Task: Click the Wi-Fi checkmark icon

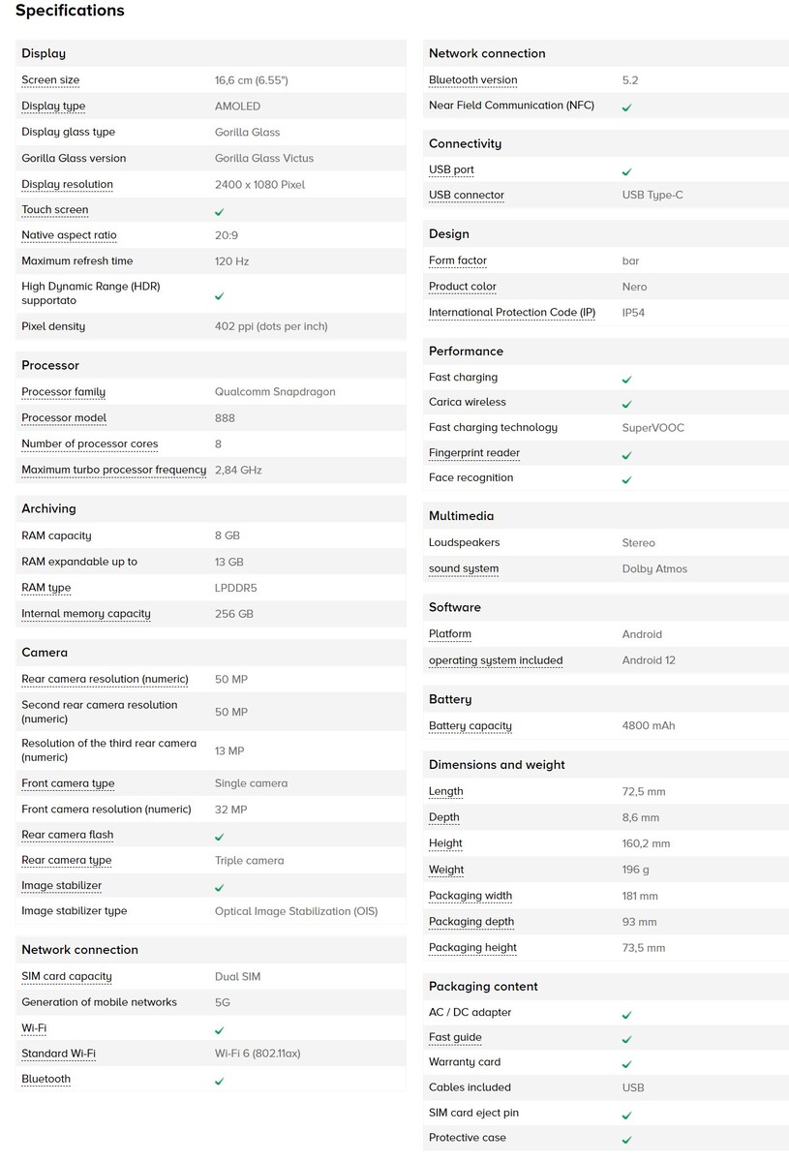Action: point(220,1029)
